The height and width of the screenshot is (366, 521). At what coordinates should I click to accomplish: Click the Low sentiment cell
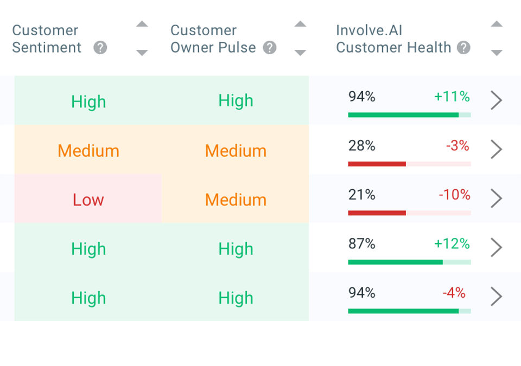tap(88, 199)
